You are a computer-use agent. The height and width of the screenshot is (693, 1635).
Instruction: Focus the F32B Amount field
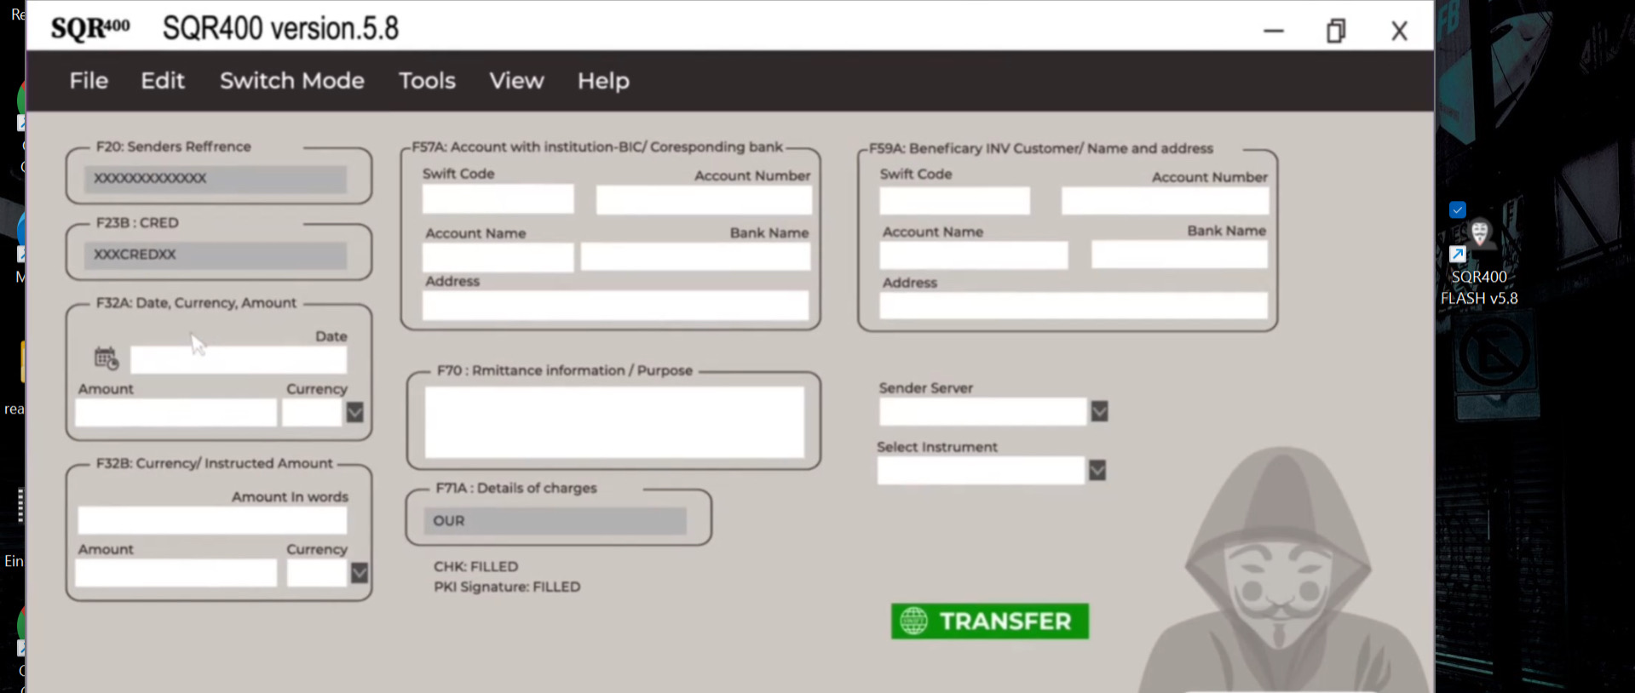176,573
